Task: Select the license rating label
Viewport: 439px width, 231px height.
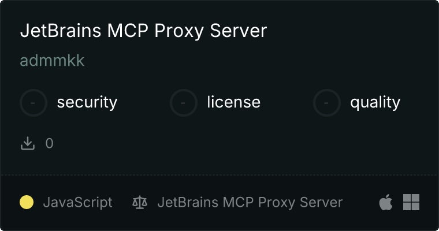Action: tap(234, 102)
